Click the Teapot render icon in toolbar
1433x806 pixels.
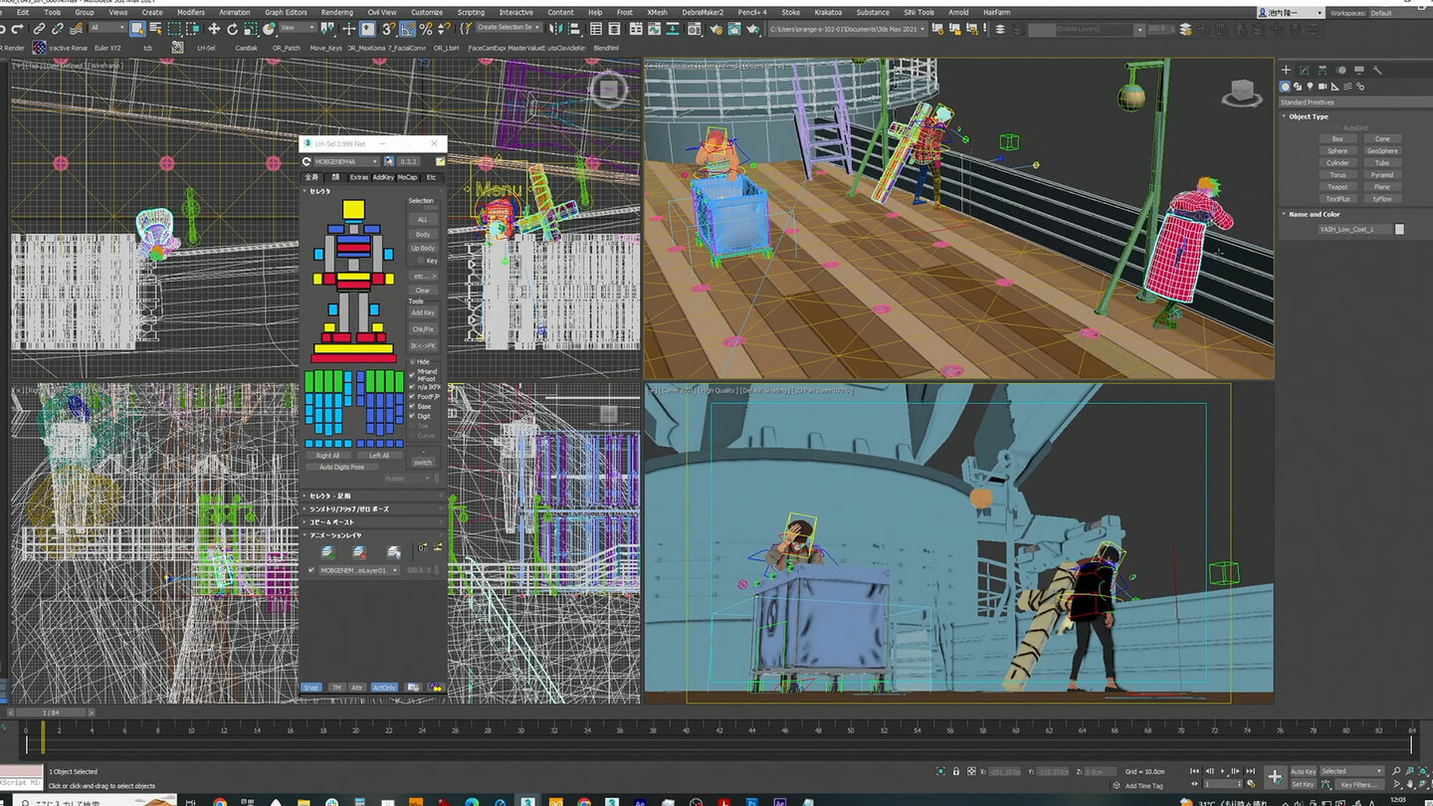pos(752,28)
